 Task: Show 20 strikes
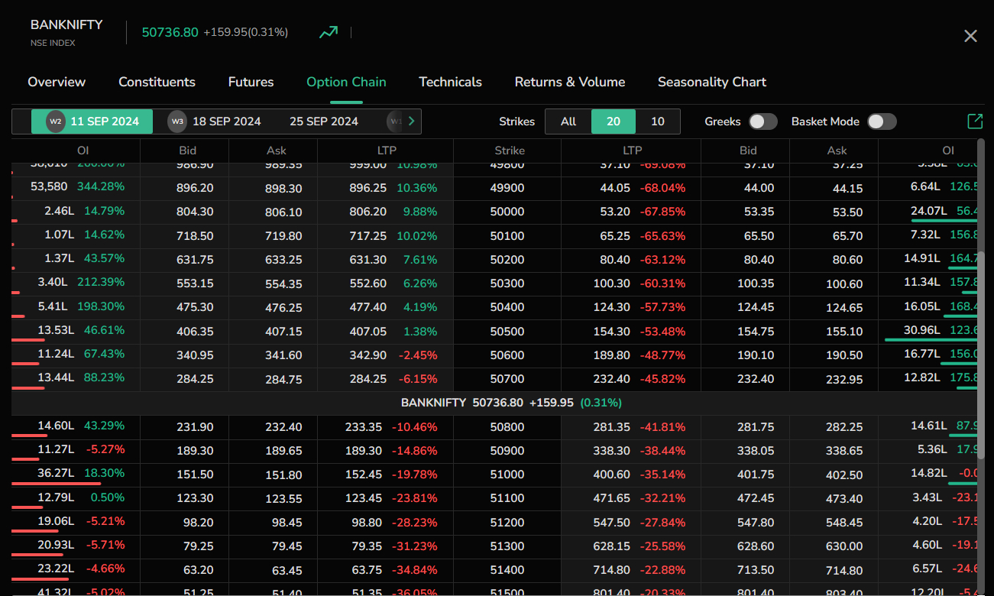[614, 121]
